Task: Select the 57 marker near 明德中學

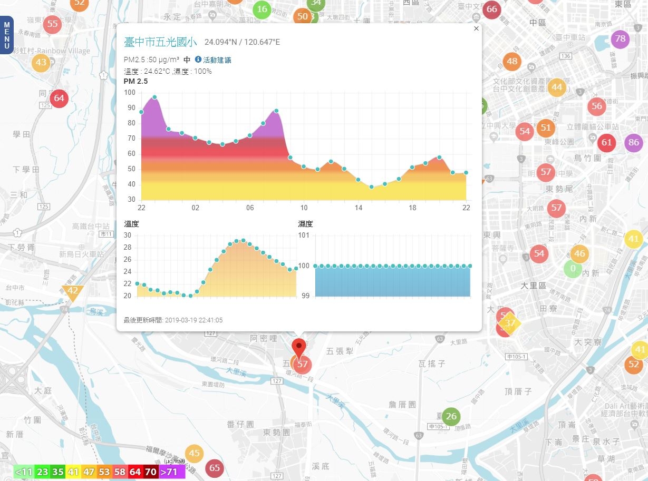Action: [546, 172]
